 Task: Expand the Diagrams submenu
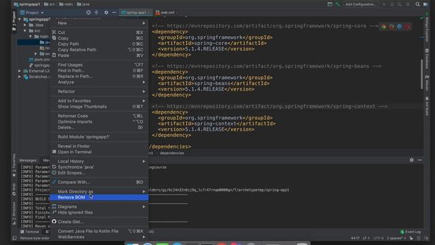(99, 207)
